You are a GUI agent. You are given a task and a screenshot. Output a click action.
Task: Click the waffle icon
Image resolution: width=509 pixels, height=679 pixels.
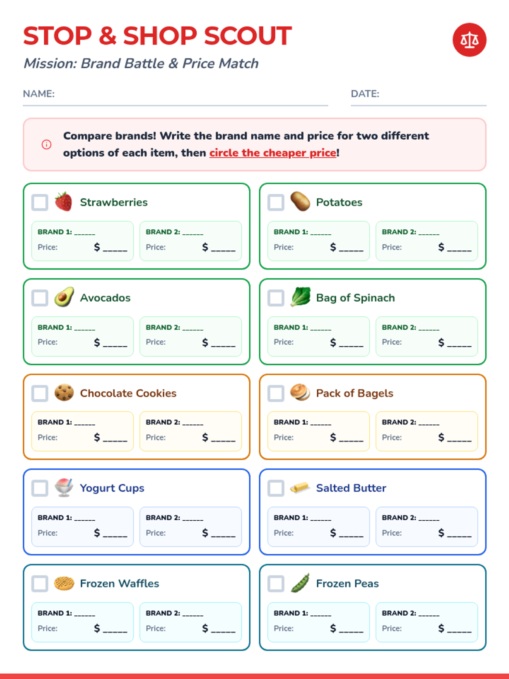pos(64,584)
